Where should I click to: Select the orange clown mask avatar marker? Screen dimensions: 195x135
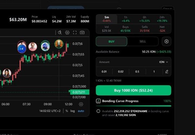pos(59,44)
